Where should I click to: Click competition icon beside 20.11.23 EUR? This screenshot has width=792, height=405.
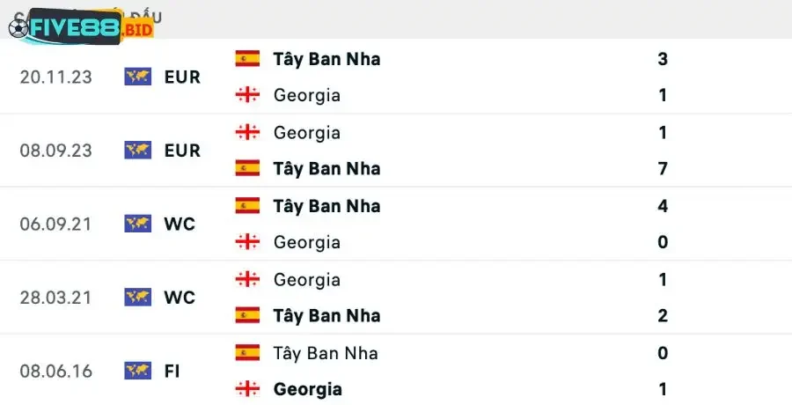[x=138, y=77]
